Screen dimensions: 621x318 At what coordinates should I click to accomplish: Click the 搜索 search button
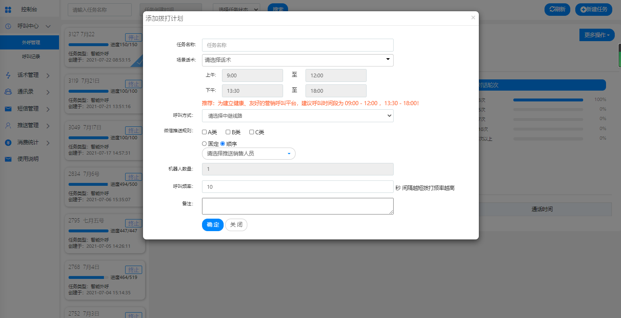[x=278, y=9]
